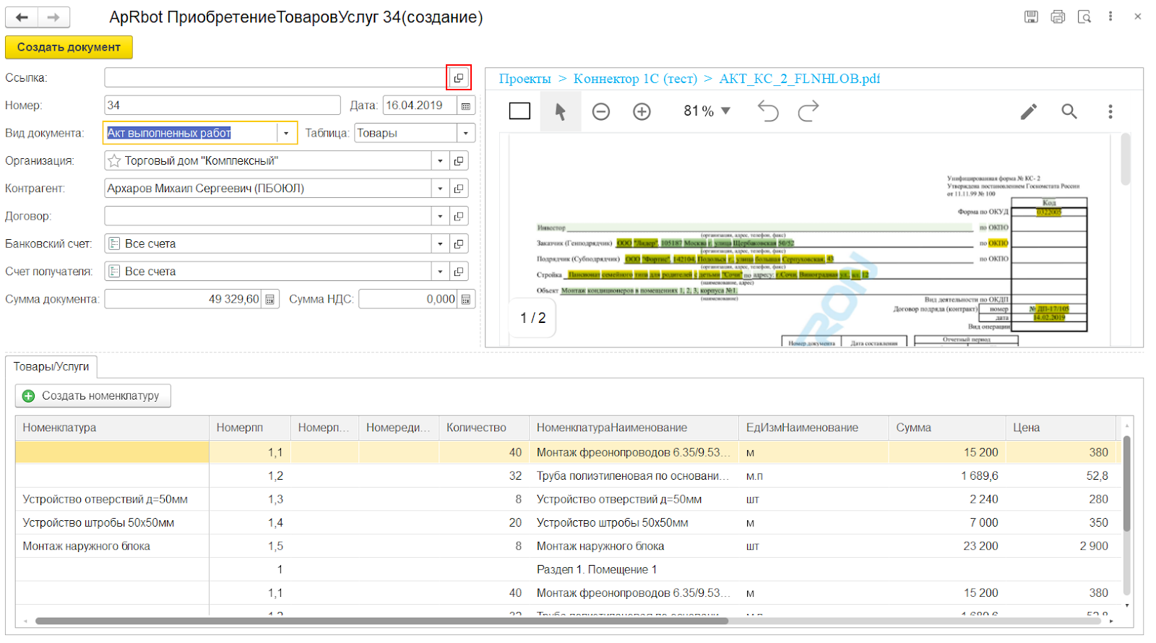Open the Коннектор 1С (тест) breadcrumb link

(x=635, y=79)
